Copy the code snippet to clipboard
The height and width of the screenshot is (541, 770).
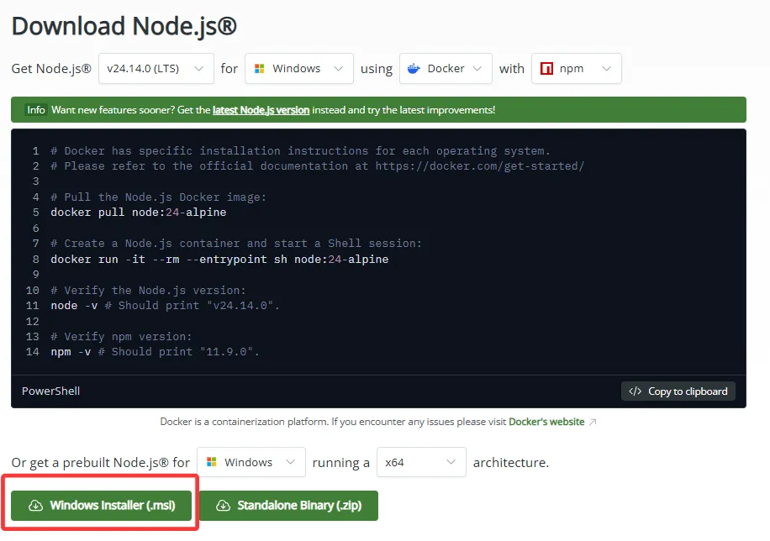coord(678,391)
